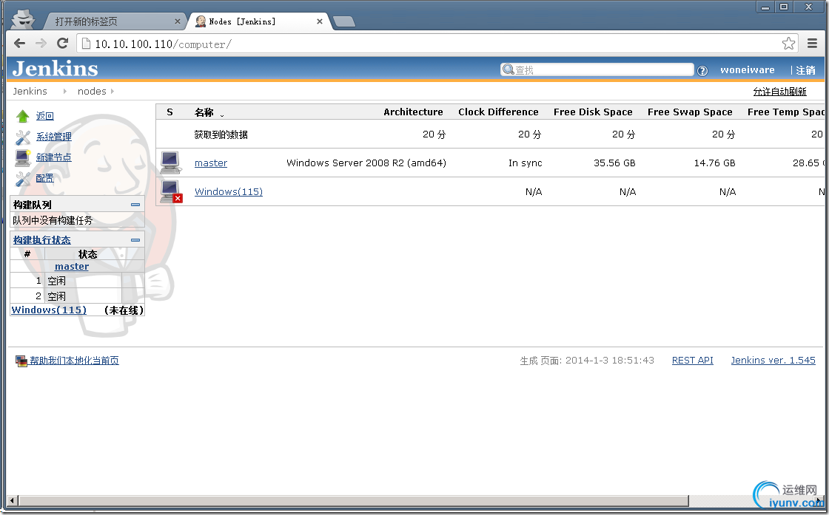
Task: Bookmark page with the star icon
Action: [x=788, y=44]
